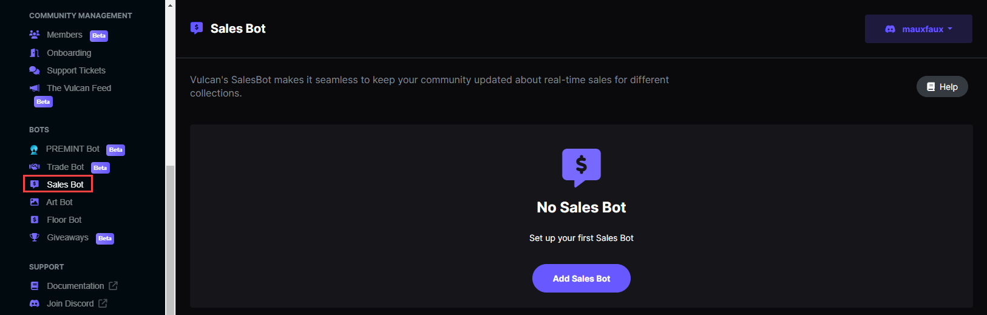Open the Members page icon
This screenshot has width=987, height=315.
click(35, 35)
